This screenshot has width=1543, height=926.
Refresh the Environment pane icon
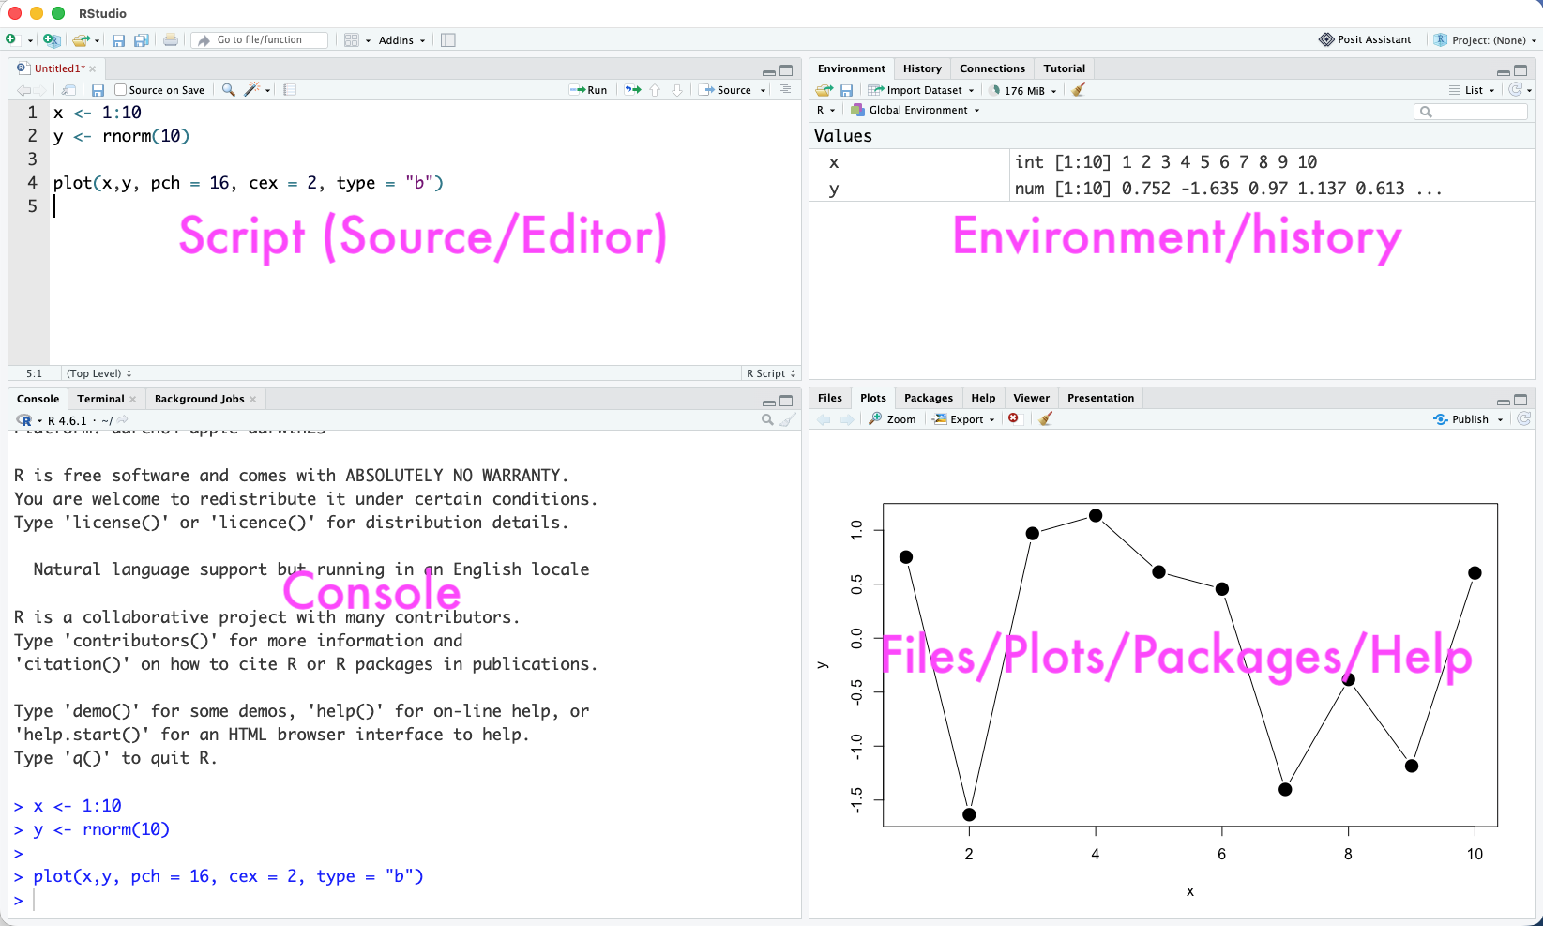point(1515,90)
